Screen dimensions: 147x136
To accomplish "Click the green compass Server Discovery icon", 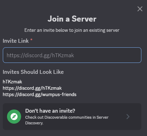I will pos(14,117).
